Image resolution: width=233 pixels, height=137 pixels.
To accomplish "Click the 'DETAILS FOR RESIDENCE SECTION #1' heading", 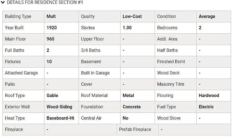I will (x=45, y=2).
